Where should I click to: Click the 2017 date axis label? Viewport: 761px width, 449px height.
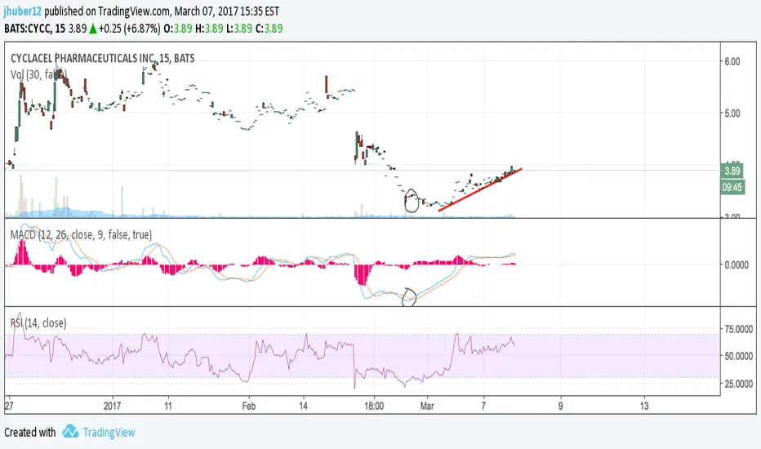coord(112,406)
